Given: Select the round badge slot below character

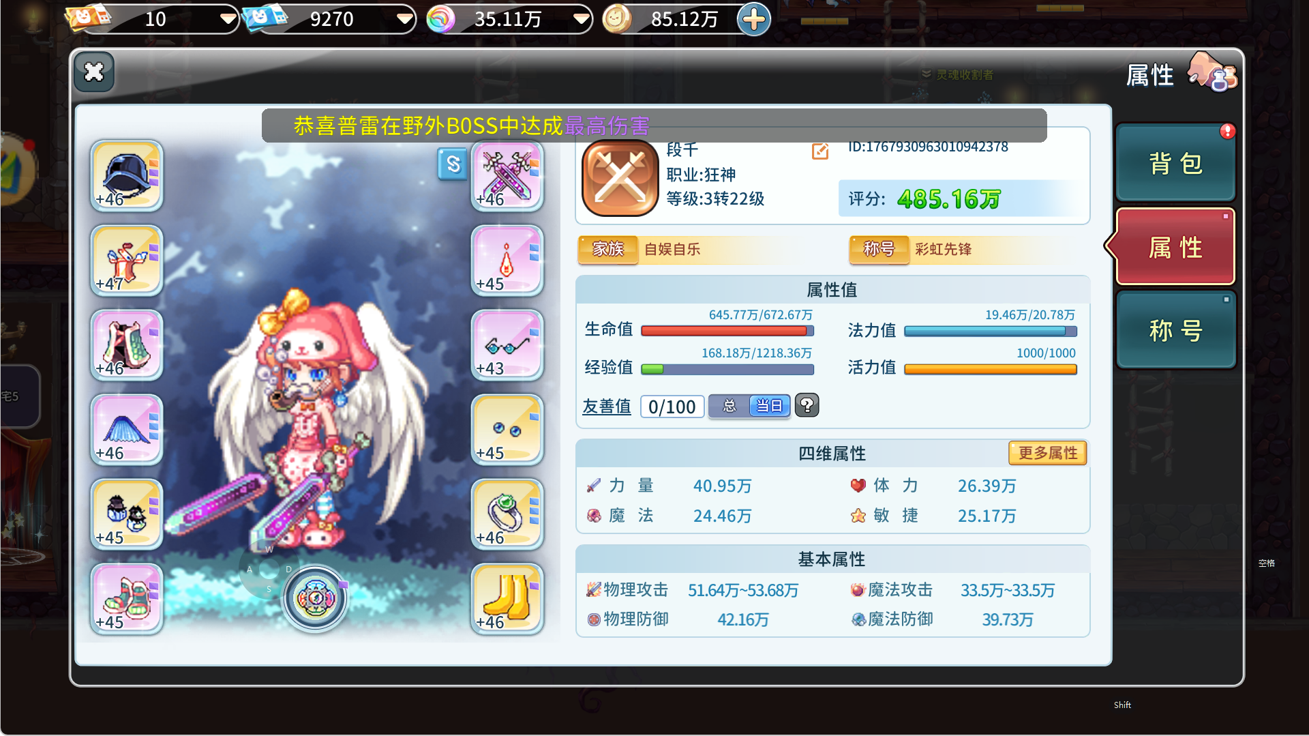Looking at the screenshot, I should click(x=315, y=598).
